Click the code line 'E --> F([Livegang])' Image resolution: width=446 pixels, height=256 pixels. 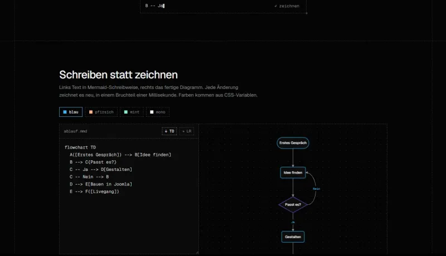(94, 191)
